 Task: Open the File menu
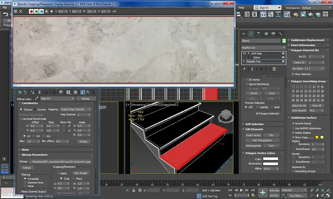point(5,8)
